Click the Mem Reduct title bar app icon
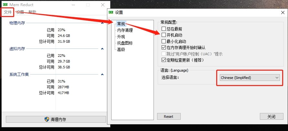 (x=5, y=4)
